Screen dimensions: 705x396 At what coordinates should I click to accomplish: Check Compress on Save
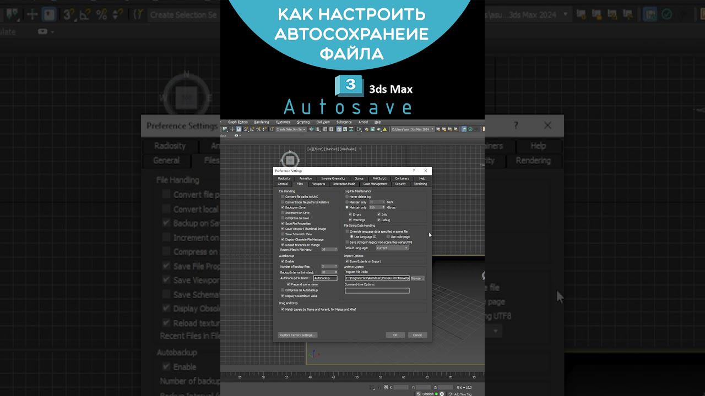click(x=283, y=218)
